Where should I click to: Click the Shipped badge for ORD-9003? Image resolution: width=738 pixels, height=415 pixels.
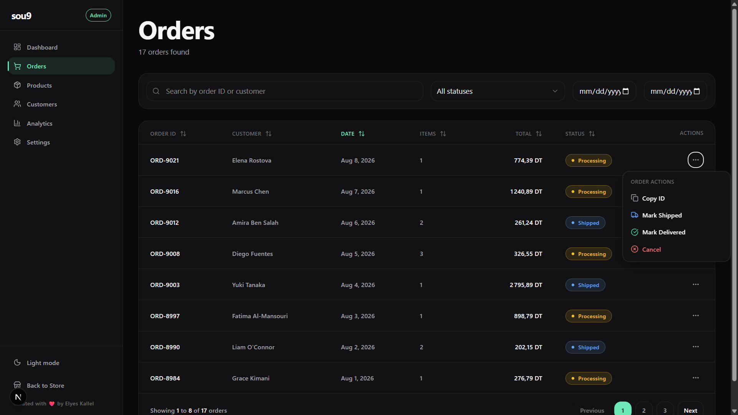585,285
